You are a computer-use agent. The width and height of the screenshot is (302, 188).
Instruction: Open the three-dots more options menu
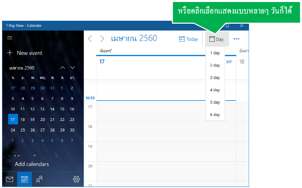coord(236,39)
